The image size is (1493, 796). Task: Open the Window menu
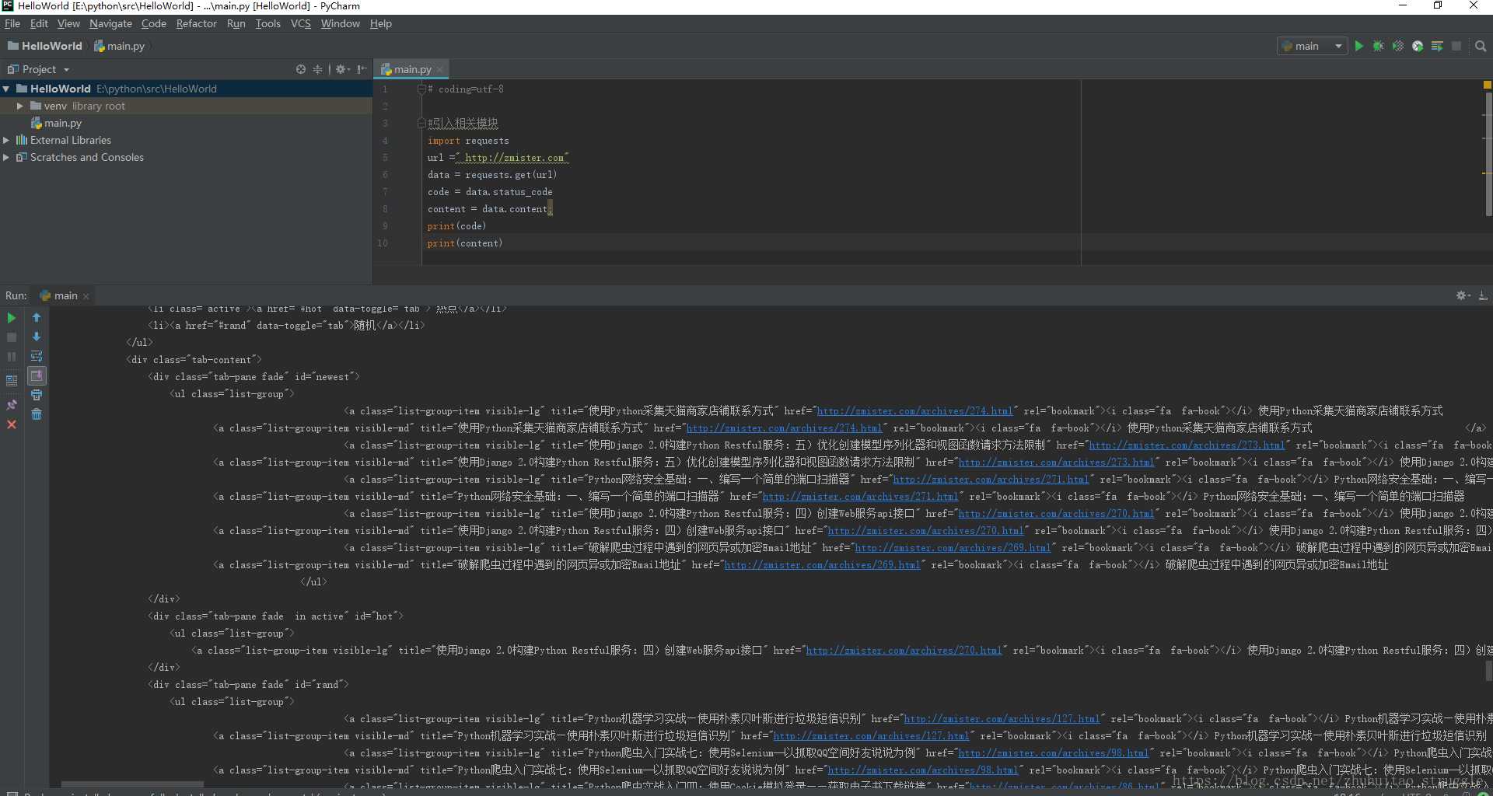pos(341,23)
